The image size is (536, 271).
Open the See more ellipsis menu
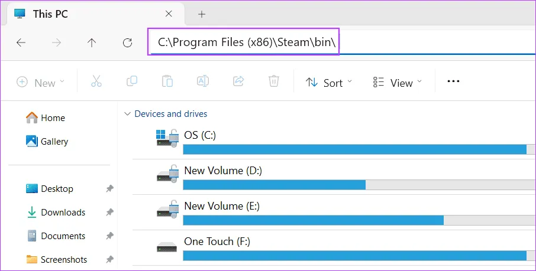coord(453,81)
